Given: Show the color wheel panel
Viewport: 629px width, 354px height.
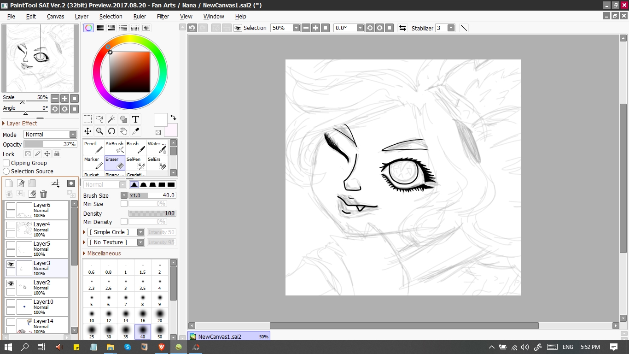Looking at the screenshot, I should (88, 28).
